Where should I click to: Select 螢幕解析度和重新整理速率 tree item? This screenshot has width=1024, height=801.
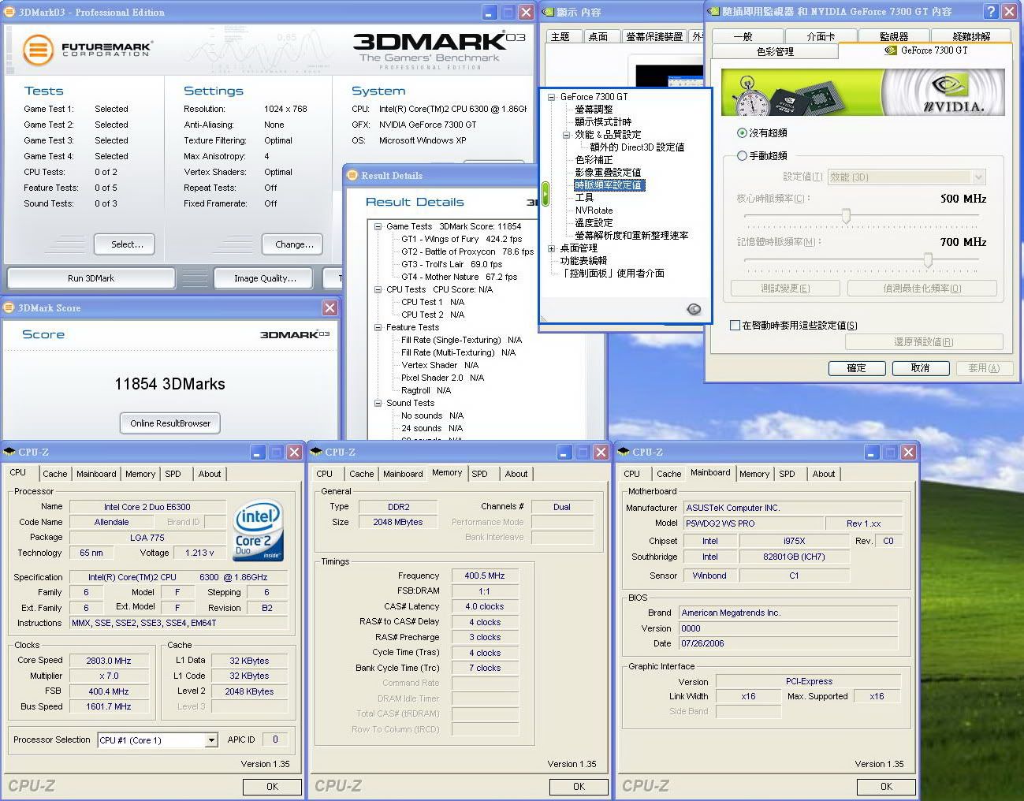coord(631,236)
